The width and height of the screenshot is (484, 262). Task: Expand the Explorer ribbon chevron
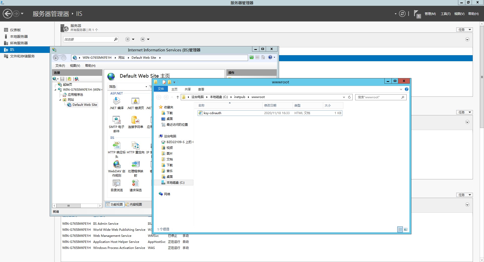point(401,89)
